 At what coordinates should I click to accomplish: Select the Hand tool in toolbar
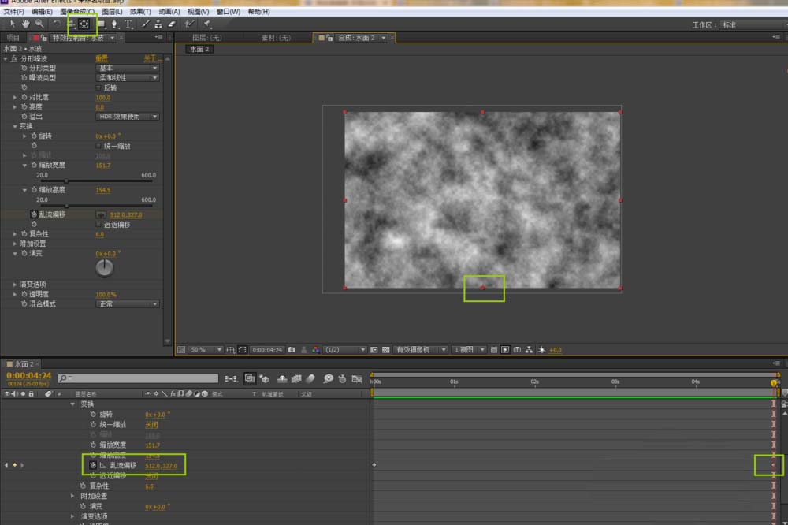25,24
